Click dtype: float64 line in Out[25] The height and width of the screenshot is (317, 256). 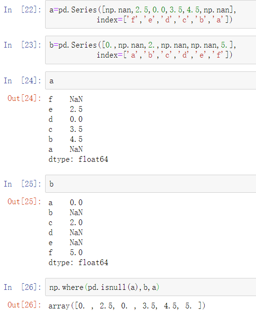[x=78, y=263]
